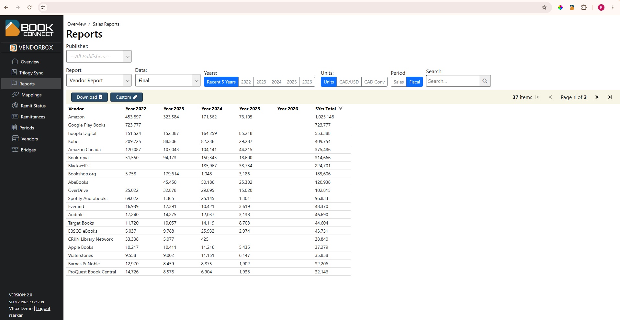Click the Remittances icon

15,116
